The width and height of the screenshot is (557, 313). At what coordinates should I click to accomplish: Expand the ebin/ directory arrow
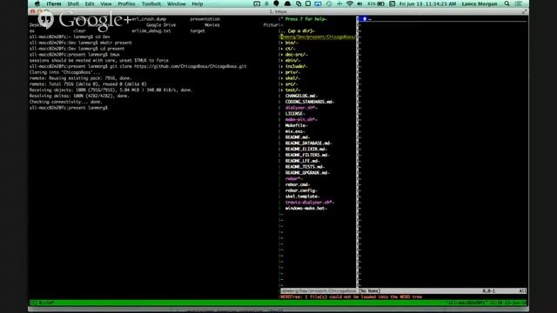[282, 60]
